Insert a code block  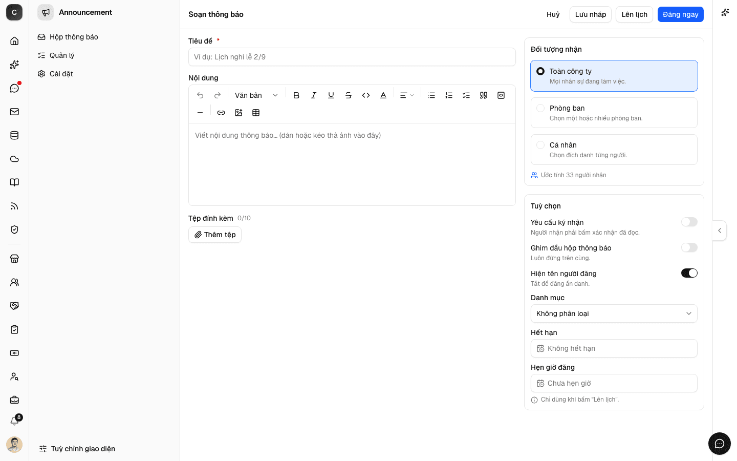(501, 95)
